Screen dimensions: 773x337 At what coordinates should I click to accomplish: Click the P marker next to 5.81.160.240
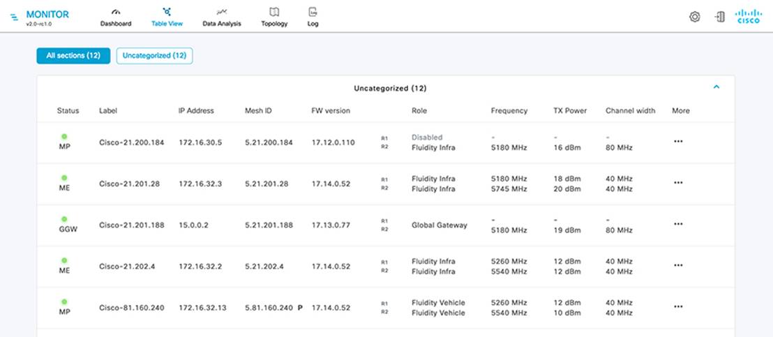pos(300,308)
